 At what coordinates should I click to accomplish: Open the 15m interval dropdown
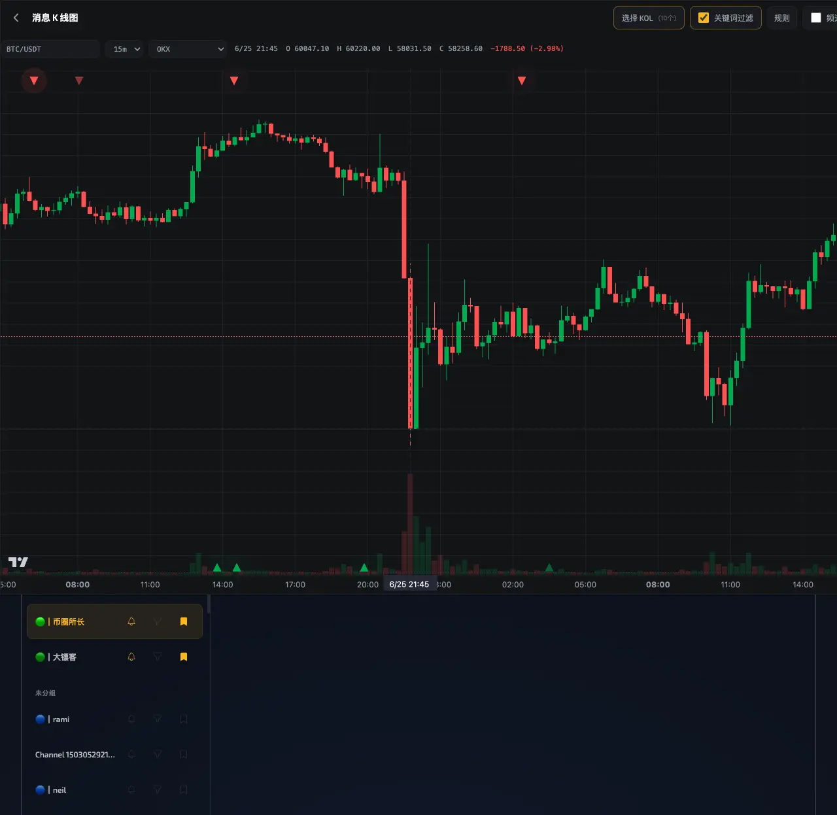124,49
